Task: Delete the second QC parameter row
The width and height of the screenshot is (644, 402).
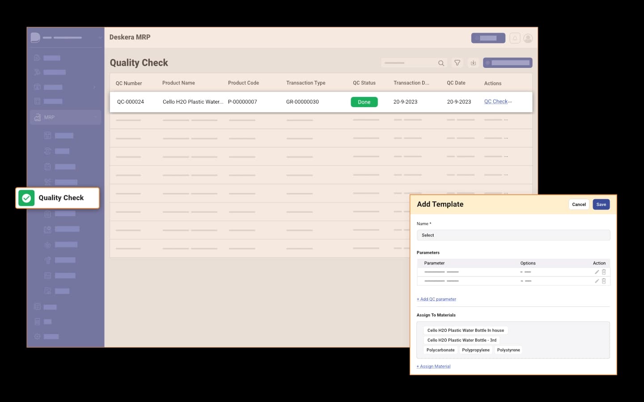Action: click(604, 281)
